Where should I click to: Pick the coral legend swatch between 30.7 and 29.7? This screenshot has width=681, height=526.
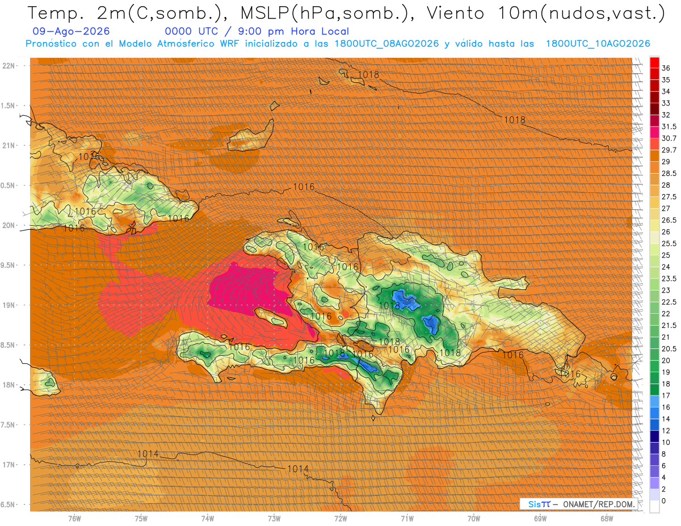point(654,144)
